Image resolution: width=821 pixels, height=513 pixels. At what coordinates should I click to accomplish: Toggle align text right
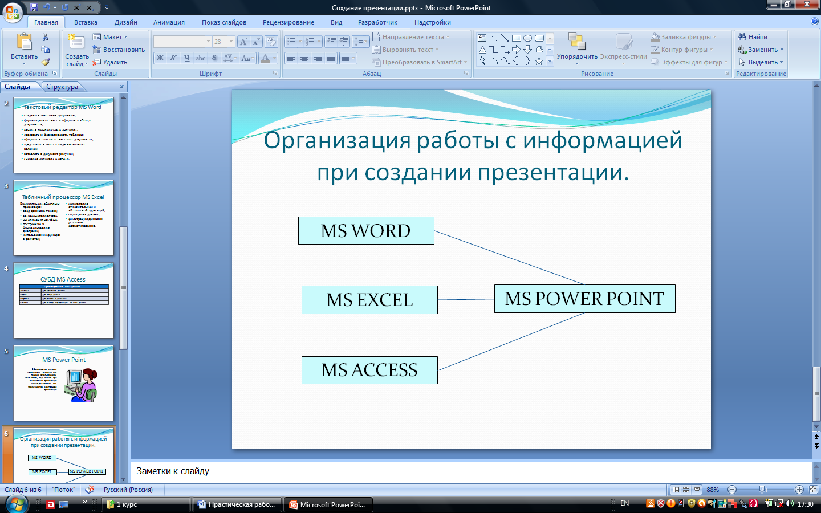coord(318,58)
